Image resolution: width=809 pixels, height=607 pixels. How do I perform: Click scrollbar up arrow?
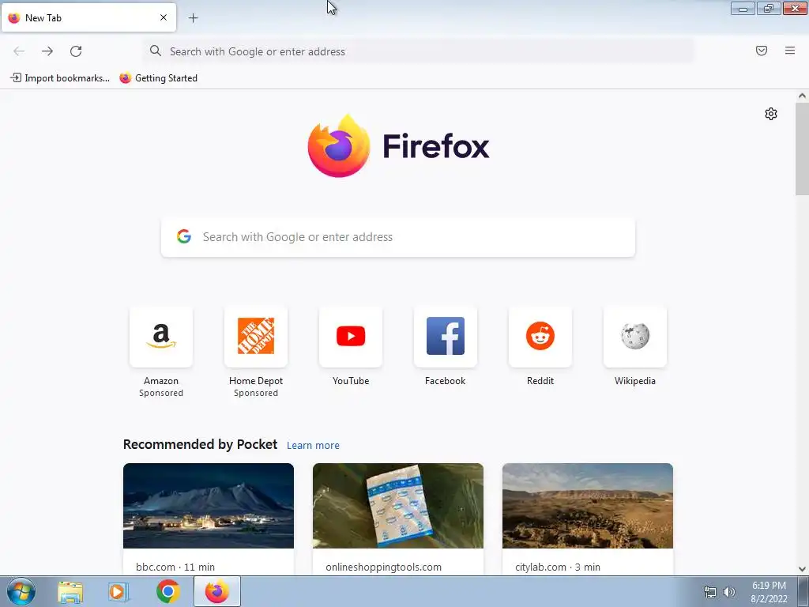[x=802, y=96]
